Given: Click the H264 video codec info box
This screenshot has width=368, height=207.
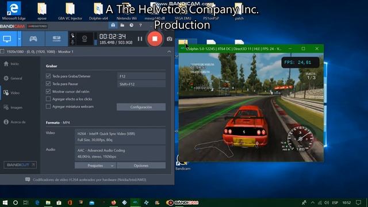Looking at the screenshot, I should click(x=120, y=137).
